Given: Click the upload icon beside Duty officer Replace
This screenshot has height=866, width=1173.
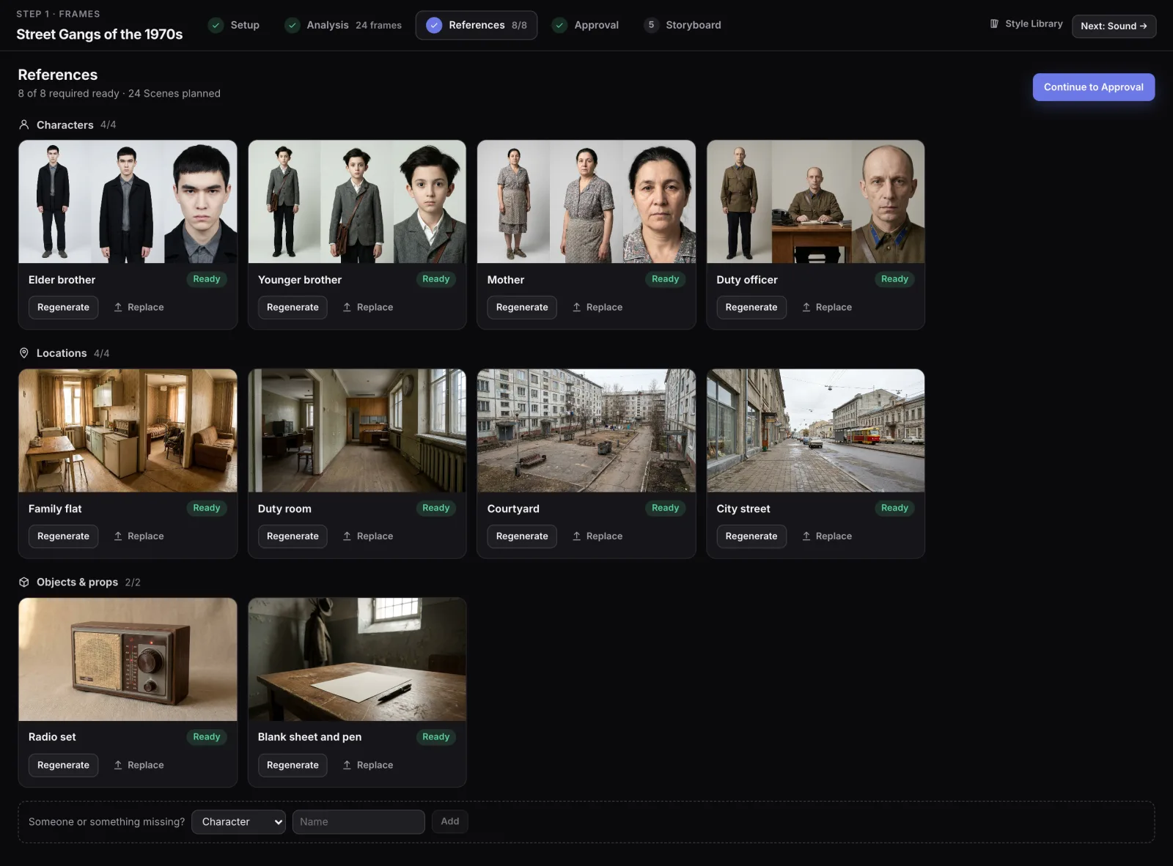Looking at the screenshot, I should [806, 307].
